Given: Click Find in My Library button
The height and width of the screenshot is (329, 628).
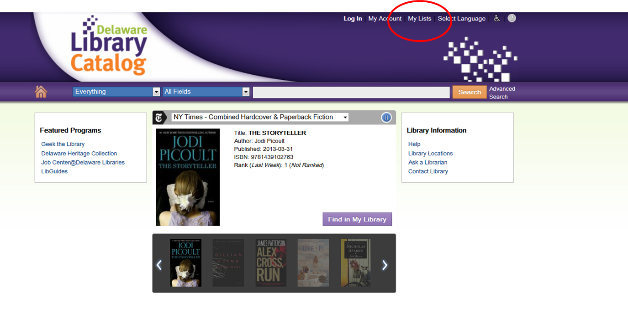Looking at the screenshot, I should pyautogui.click(x=357, y=219).
